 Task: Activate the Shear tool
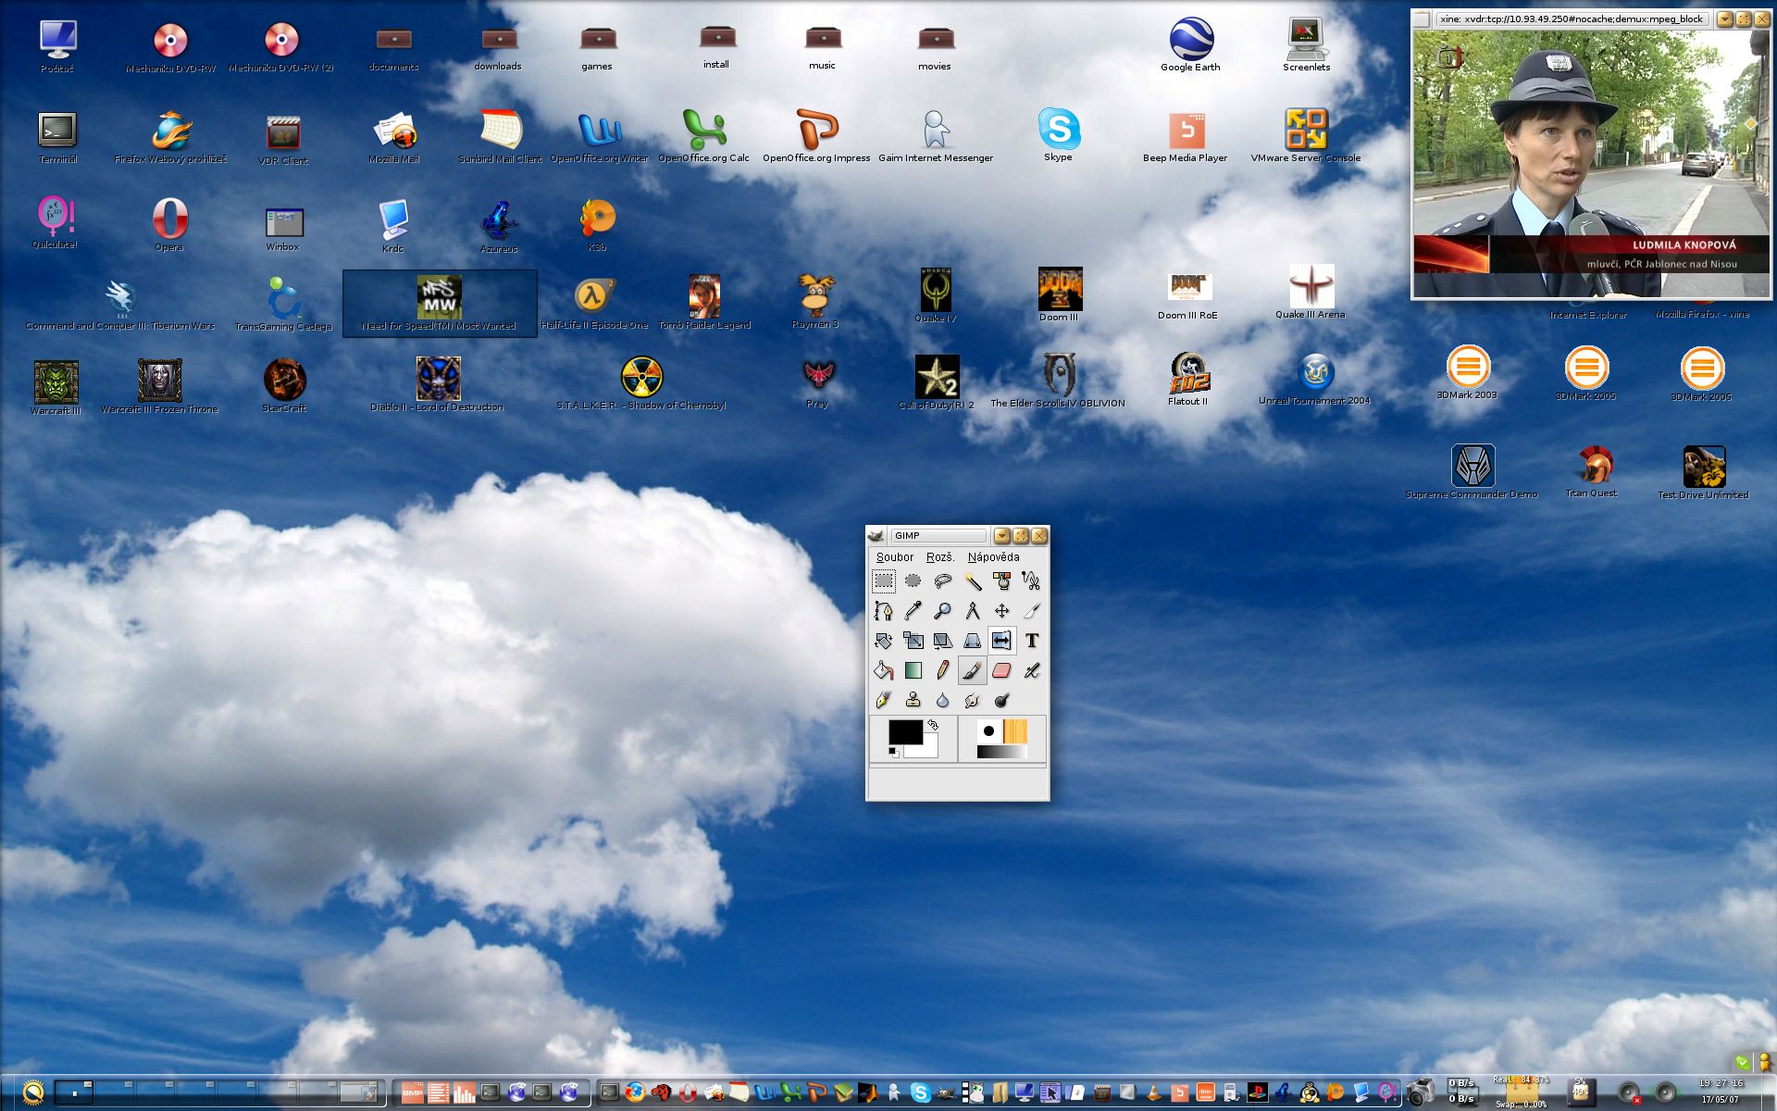point(943,641)
